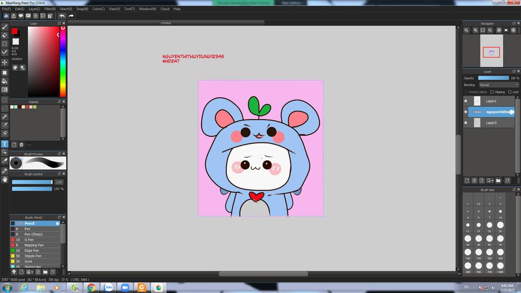Select the Mapping Pen brush

pyautogui.click(x=35, y=245)
